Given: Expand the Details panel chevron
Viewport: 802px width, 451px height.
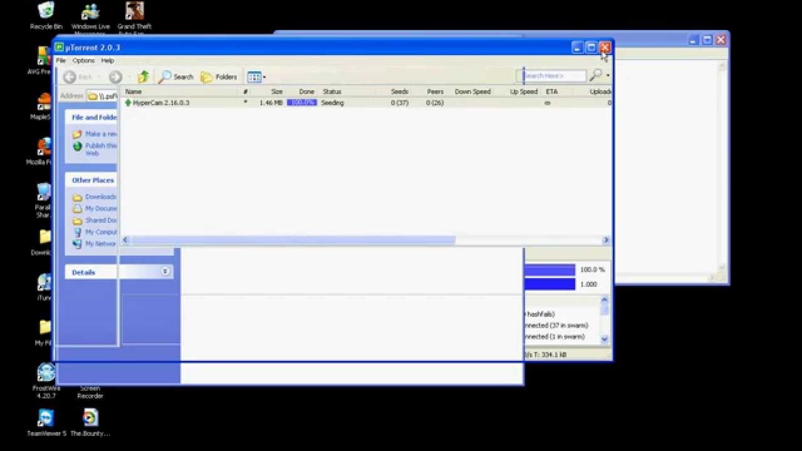Looking at the screenshot, I should tap(165, 271).
